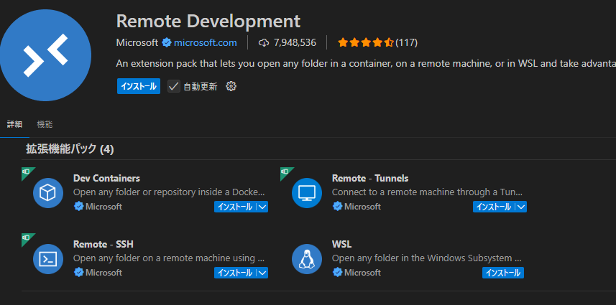Screen dimensions: 616x305
Task: Click the 7,948,536 install count
Action: point(295,42)
